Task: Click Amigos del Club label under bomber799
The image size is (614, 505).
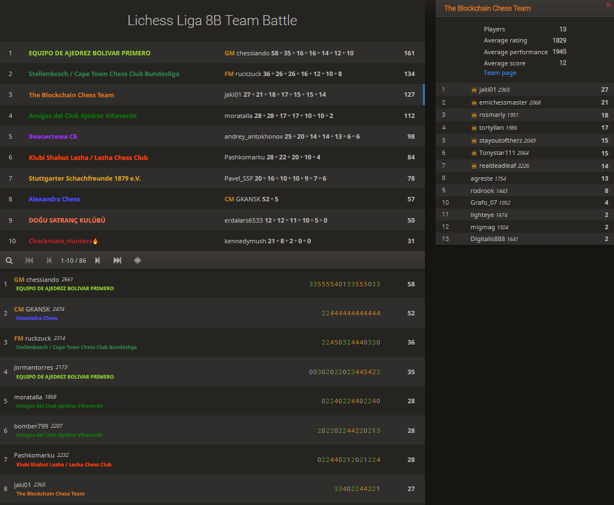Action: [59, 435]
